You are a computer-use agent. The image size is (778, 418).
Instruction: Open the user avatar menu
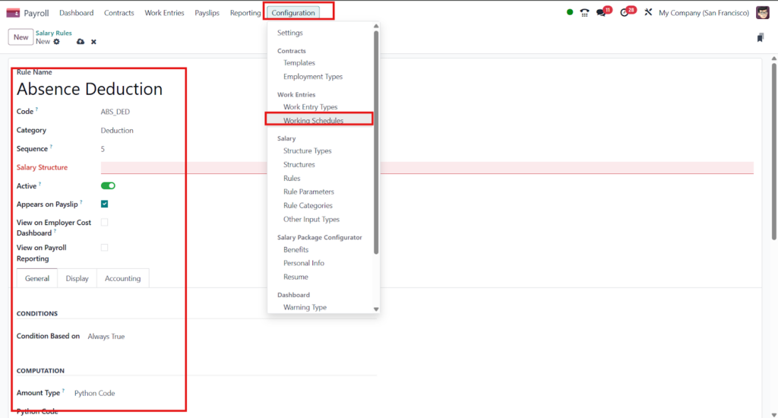pos(763,13)
